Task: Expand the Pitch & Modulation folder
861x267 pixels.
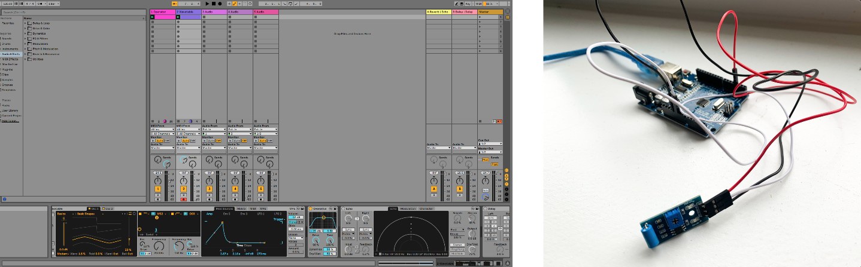Action: [25, 49]
